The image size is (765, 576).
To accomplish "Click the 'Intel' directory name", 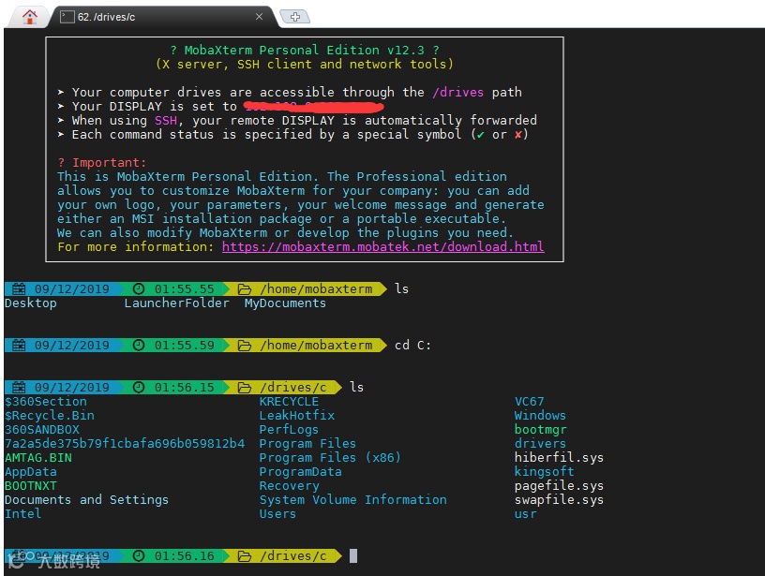I will point(22,514).
